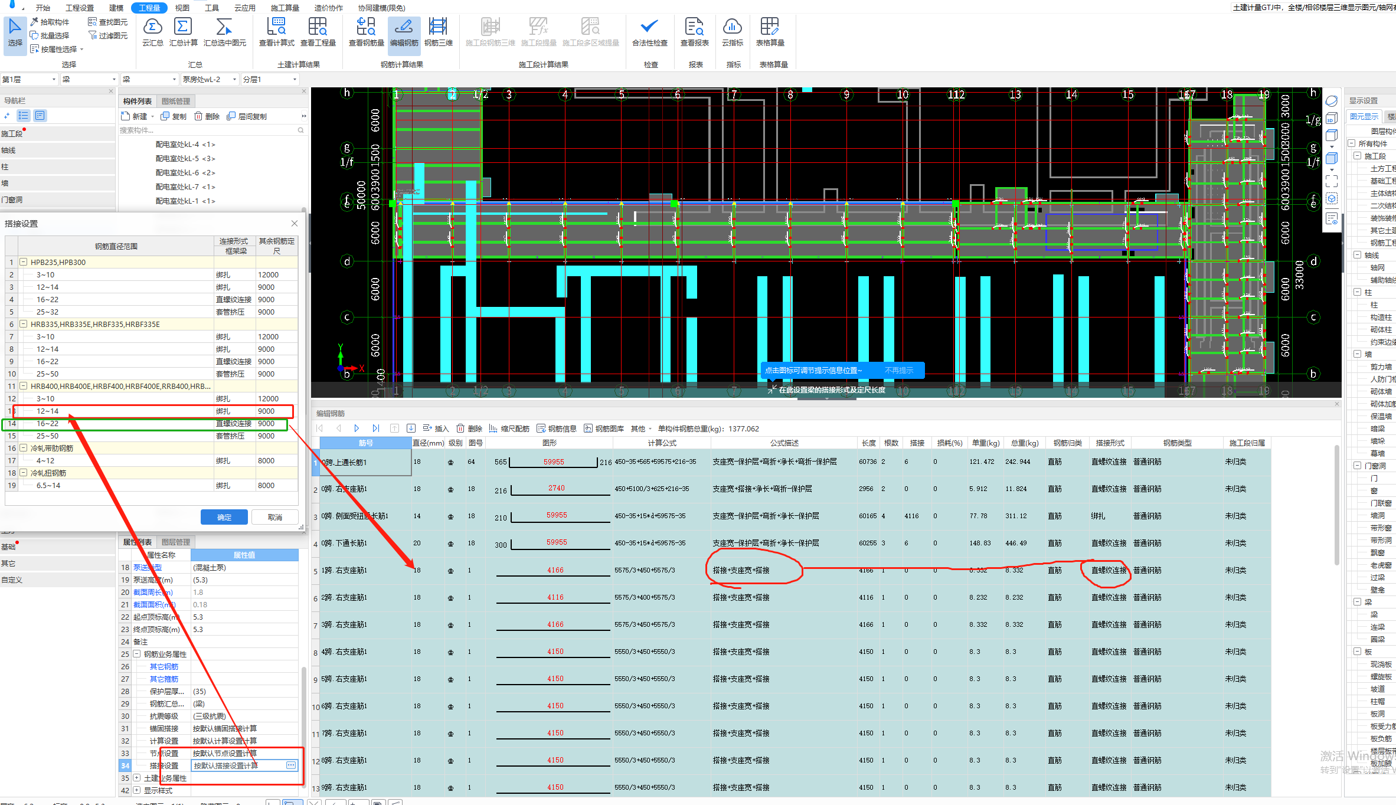Image resolution: width=1396 pixels, height=805 pixels.
Task: Collapse 所有构件 in display settings tree
Action: (1351, 143)
